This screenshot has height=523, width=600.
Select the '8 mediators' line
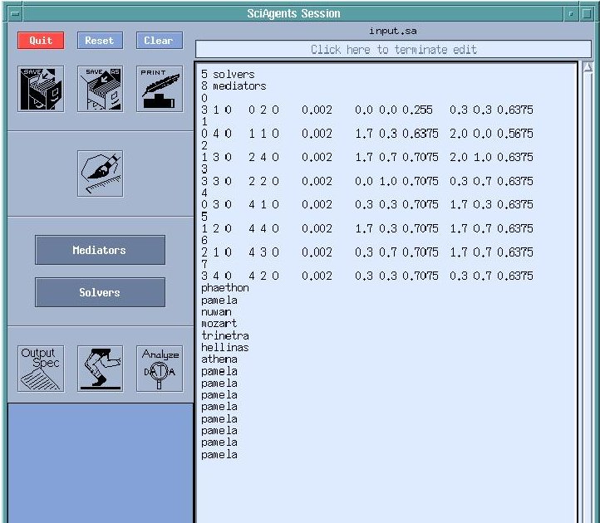pyautogui.click(x=234, y=86)
